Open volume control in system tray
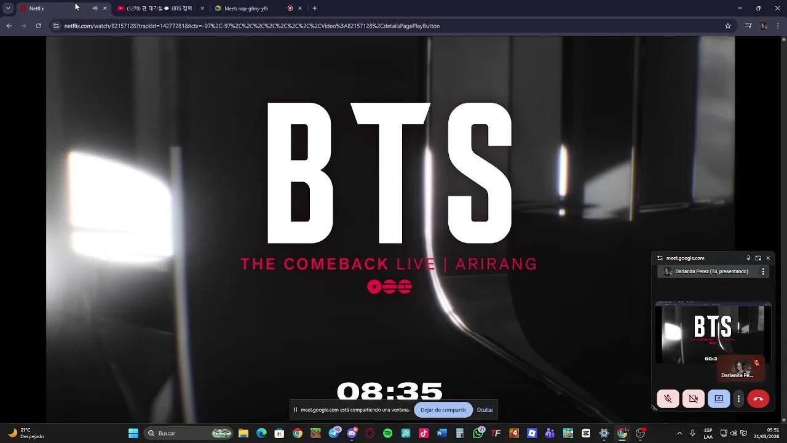The width and height of the screenshot is (787, 443). [734, 433]
